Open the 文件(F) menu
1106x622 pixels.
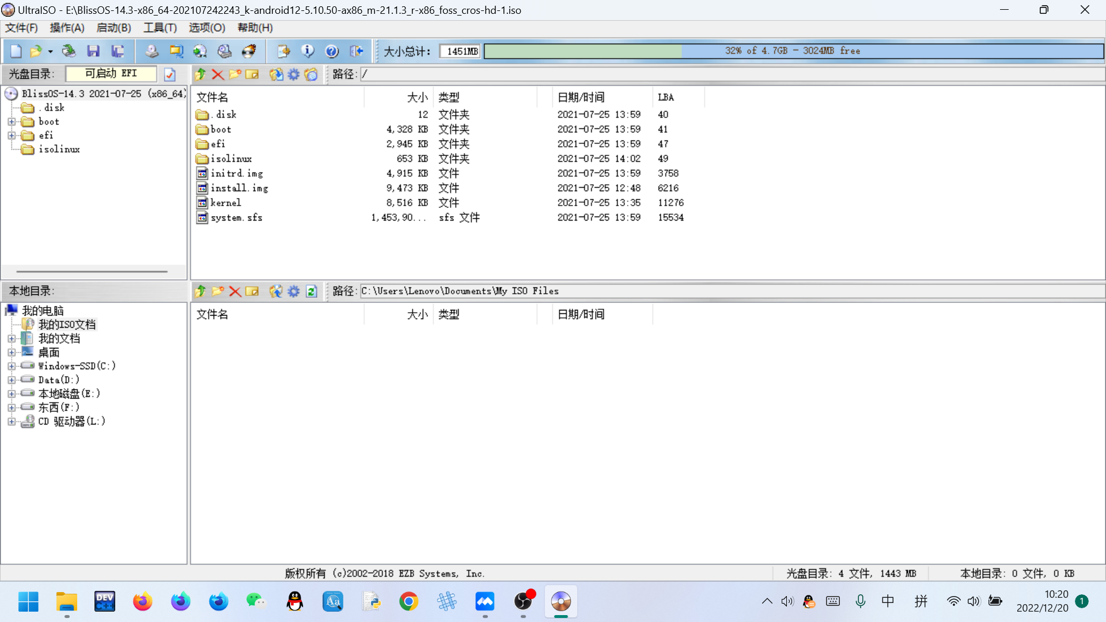pyautogui.click(x=21, y=28)
